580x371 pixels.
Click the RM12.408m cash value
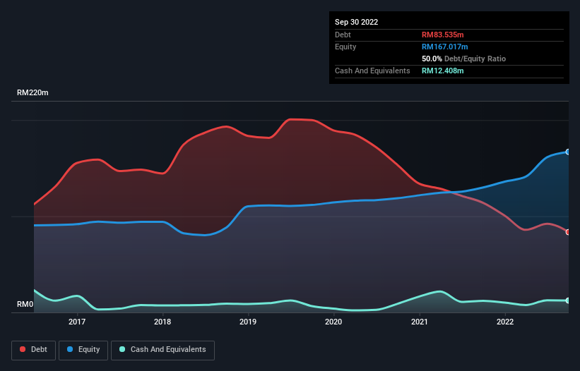click(443, 71)
